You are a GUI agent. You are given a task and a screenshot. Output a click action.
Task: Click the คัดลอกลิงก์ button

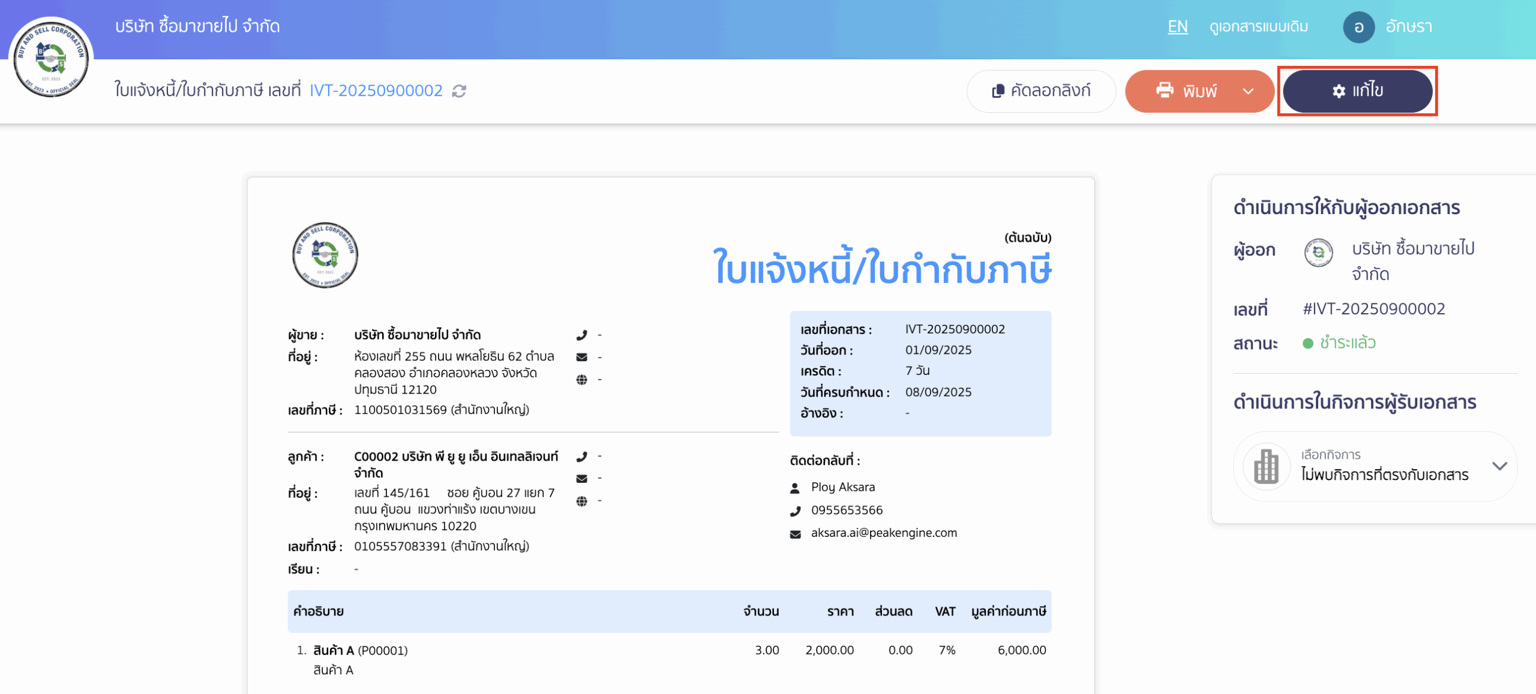(x=1041, y=91)
